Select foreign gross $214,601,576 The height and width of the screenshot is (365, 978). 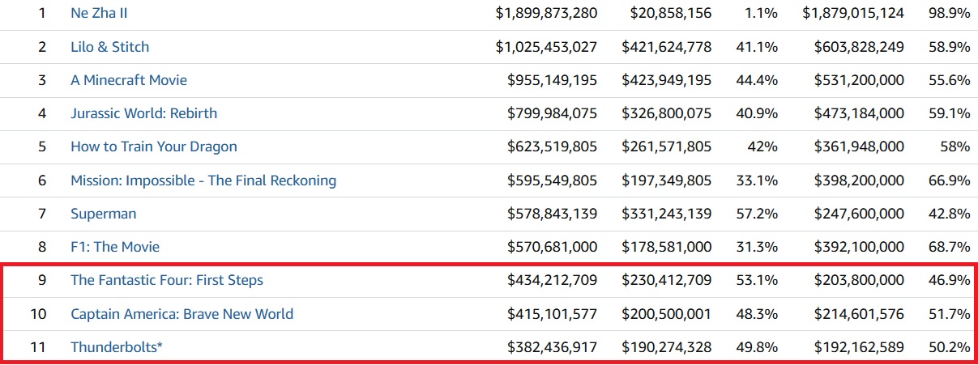859,314
